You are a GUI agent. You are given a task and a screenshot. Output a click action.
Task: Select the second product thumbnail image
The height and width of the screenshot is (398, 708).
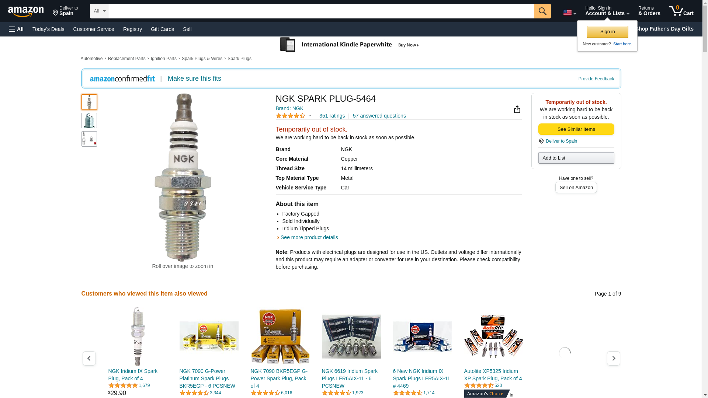[89, 121]
